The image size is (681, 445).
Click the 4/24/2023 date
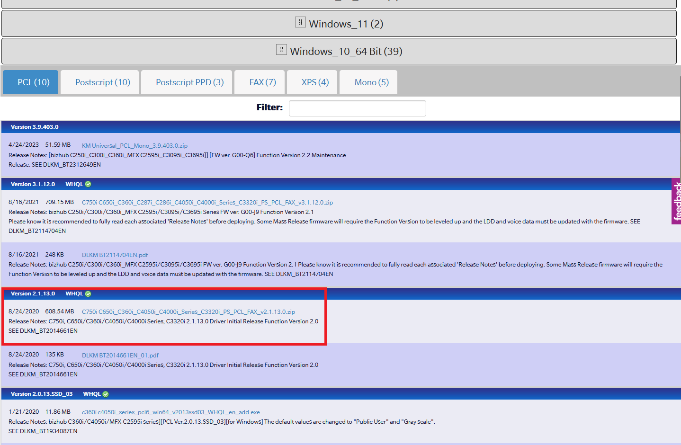click(24, 145)
